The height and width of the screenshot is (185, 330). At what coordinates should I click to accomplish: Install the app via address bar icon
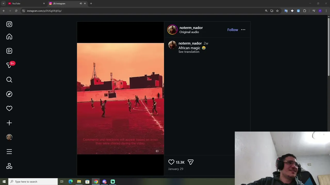point(272,11)
